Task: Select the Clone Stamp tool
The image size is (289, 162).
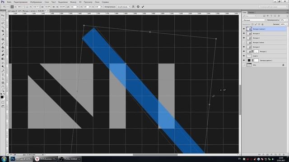Action: (3, 47)
